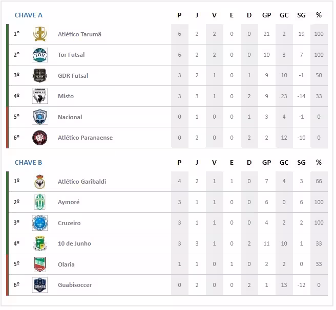Click the Atlético Garibaldi team crest
Viewport: 336px width, 310px height.
tap(39, 182)
